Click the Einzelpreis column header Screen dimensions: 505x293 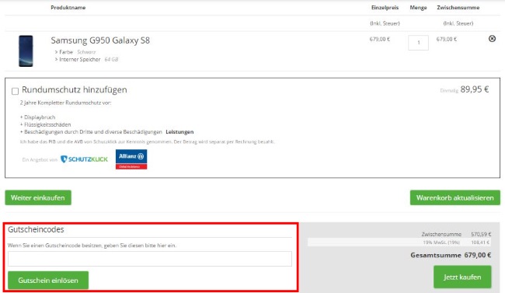(385, 8)
